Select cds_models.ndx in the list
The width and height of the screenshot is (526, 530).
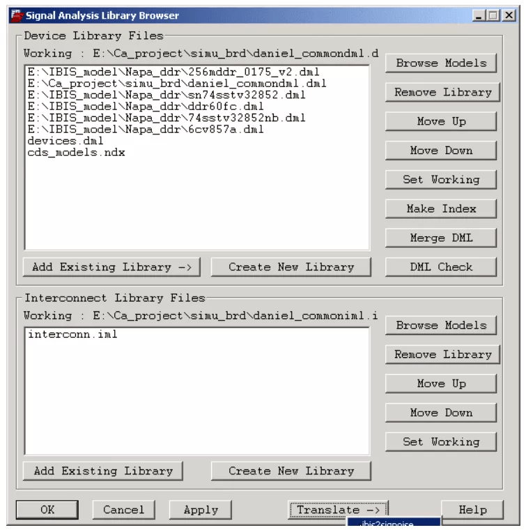(76, 153)
